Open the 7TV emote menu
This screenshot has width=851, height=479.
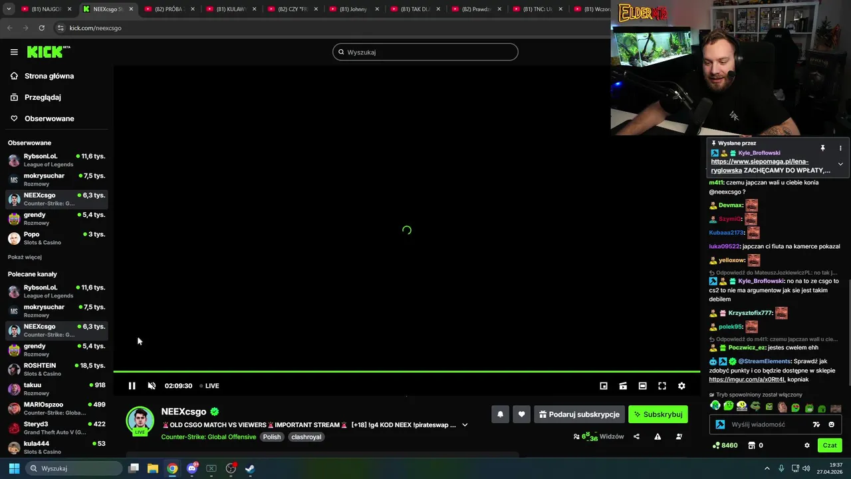click(x=816, y=424)
